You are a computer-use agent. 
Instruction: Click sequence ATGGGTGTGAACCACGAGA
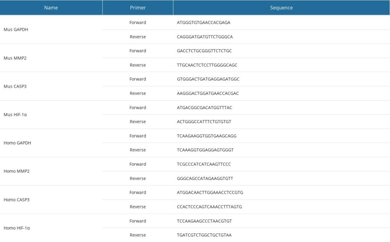point(204,23)
